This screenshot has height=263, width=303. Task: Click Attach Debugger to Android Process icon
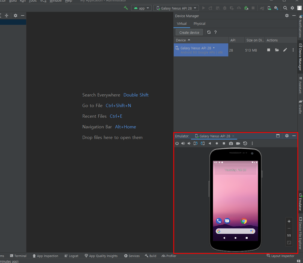(x=246, y=8)
